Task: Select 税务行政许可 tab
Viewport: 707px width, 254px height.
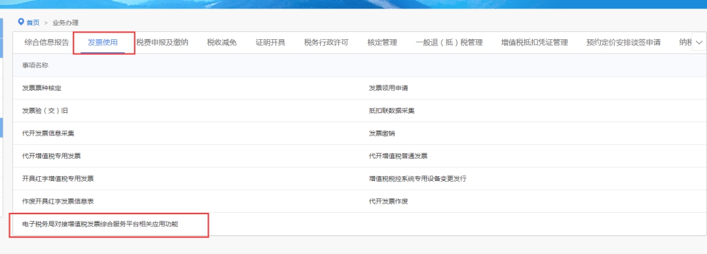Action: (327, 42)
